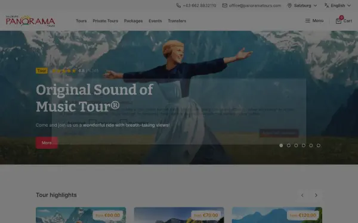
Task: Select the third hero carousel dot
Action: click(296, 146)
